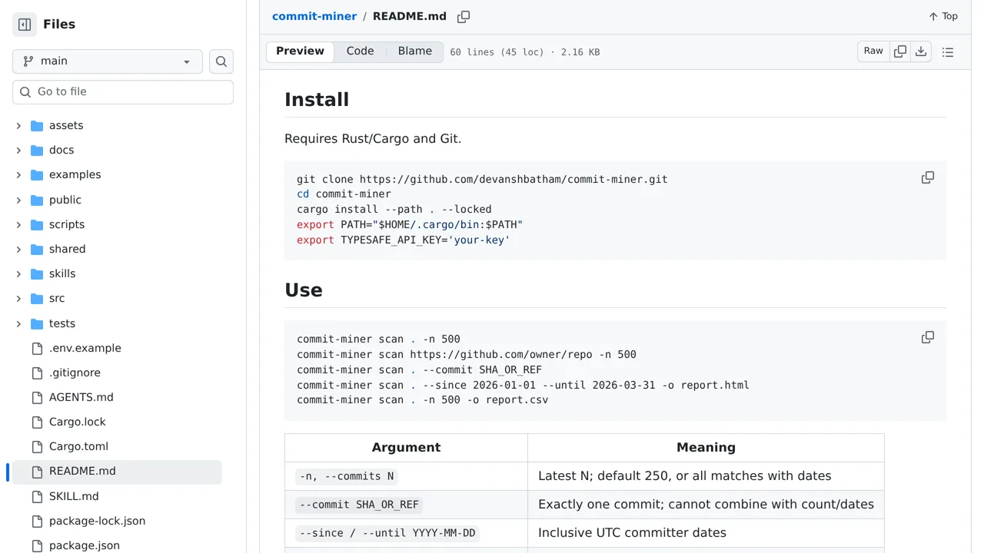
Task: Click the Cargo.lock file icon
Action: point(37,422)
